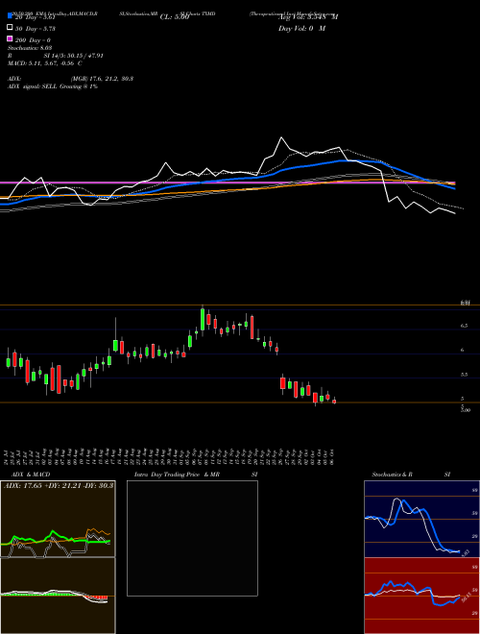Click the magenta 200 Day EMA legend swatch
480x634 pixels.
point(10,38)
